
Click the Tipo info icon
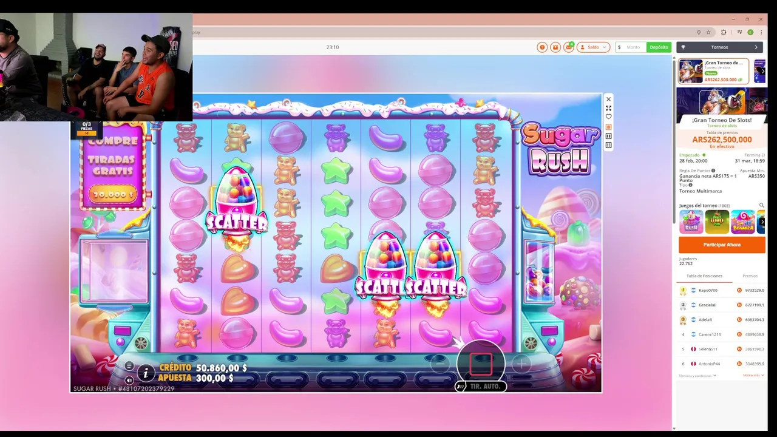click(x=690, y=185)
